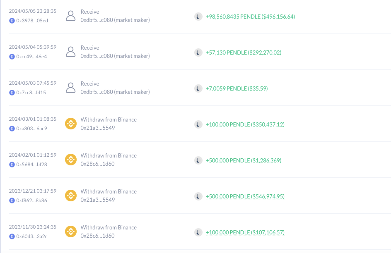Click Binance logo on 2024/02/01 withdrawal
The width and height of the screenshot is (391, 253).
71,160
